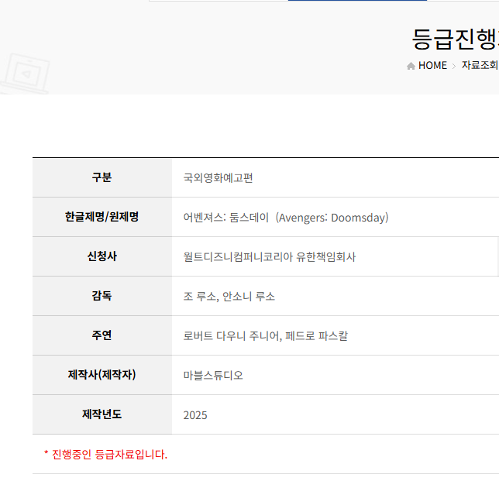Select the director names 조 루소, 안소니 루소

coord(229,297)
